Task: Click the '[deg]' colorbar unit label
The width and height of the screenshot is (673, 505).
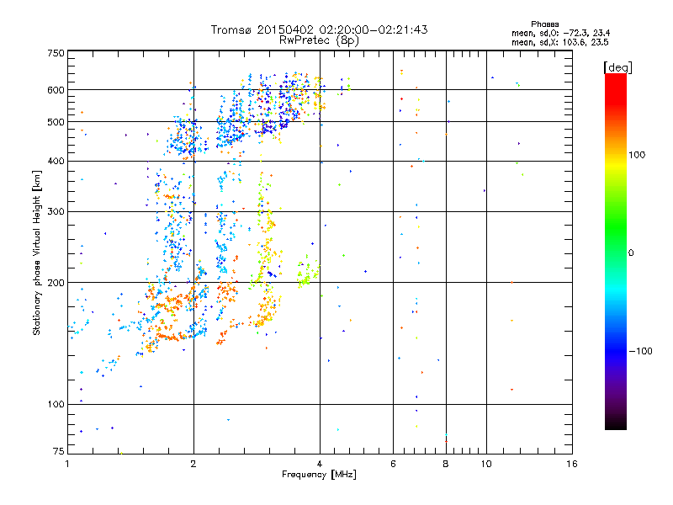Action: 617,67
